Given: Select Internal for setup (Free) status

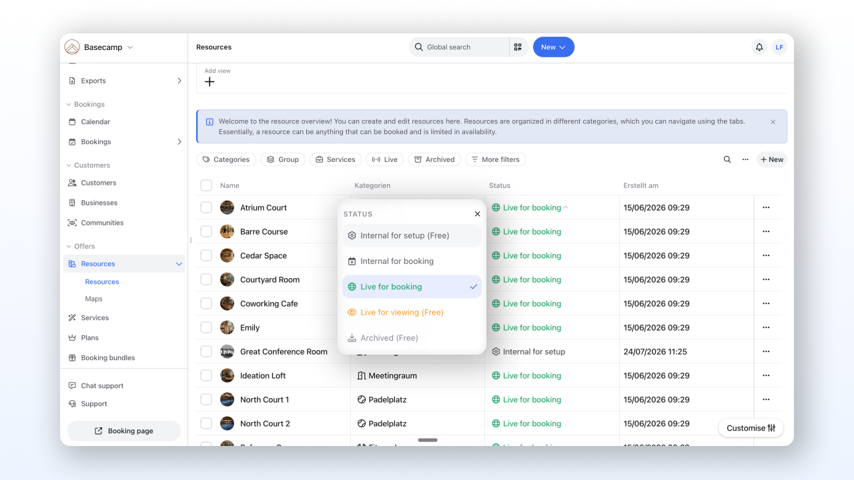Looking at the screenshot, I should click(412, 235).
